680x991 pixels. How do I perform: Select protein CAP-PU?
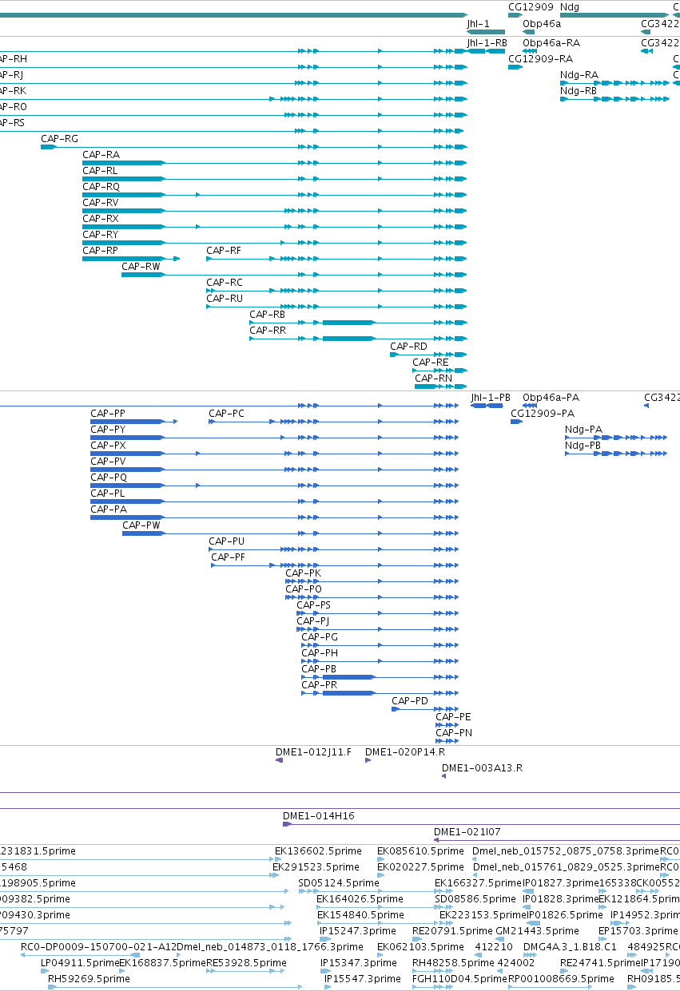point(227,541)
